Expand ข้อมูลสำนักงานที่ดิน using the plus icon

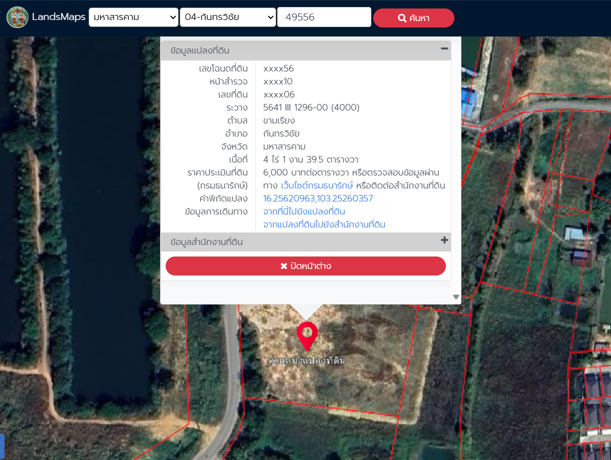(444, 240)
